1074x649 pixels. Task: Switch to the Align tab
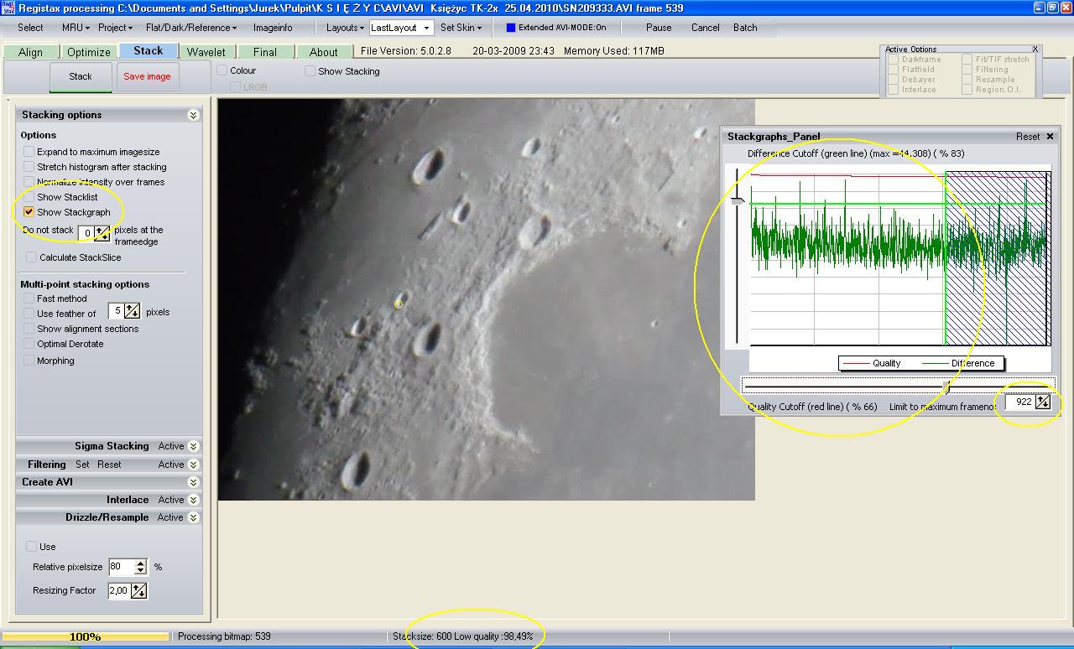30,52
